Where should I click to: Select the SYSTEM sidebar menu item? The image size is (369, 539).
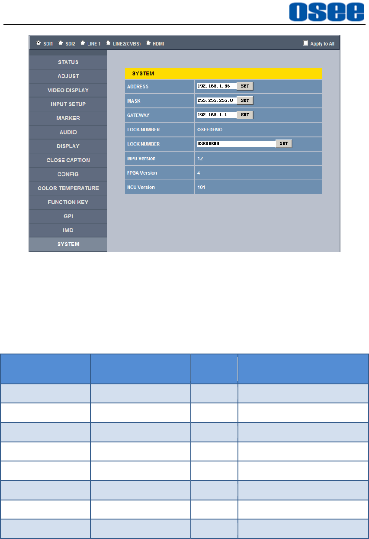coord(68,244)
